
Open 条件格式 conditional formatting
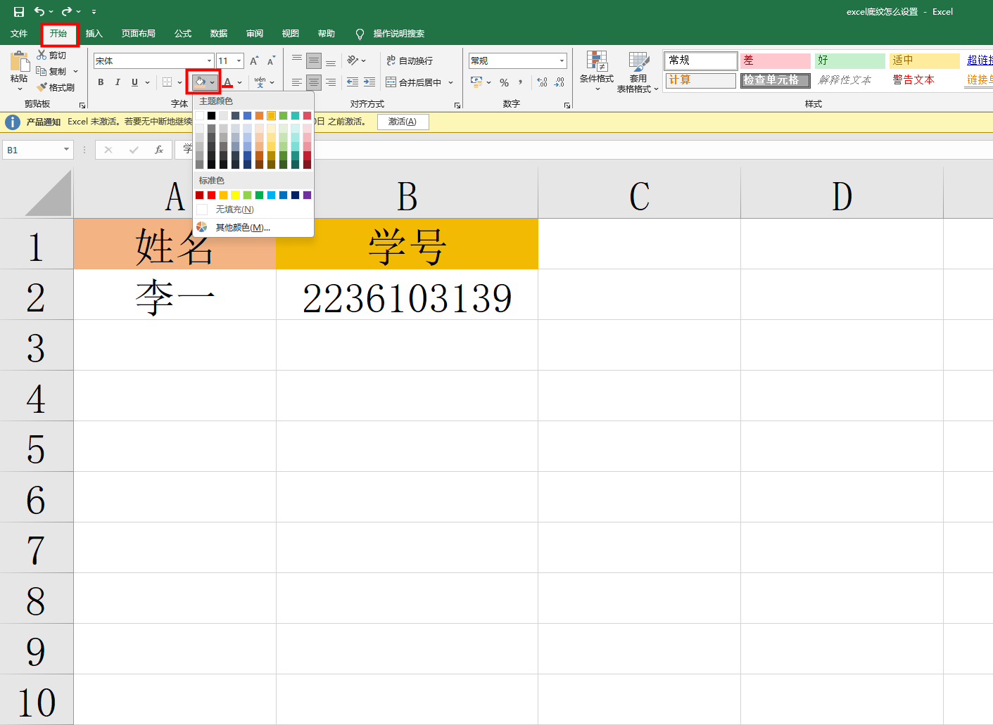click(597, 71)
